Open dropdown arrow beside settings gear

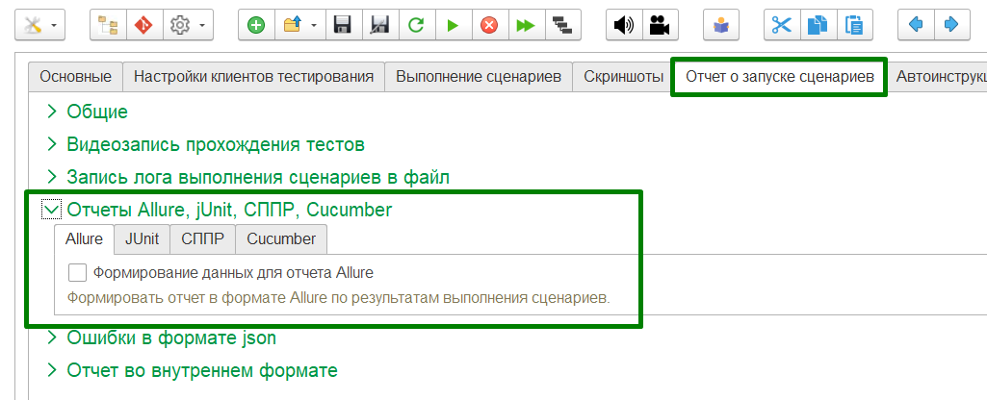(202, 26)
